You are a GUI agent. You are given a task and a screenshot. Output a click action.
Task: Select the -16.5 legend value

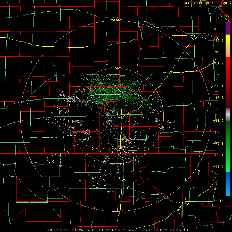point(218,121)
